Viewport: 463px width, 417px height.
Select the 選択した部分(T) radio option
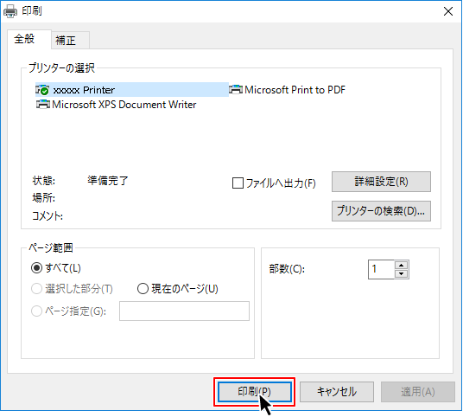coord(36,289)
